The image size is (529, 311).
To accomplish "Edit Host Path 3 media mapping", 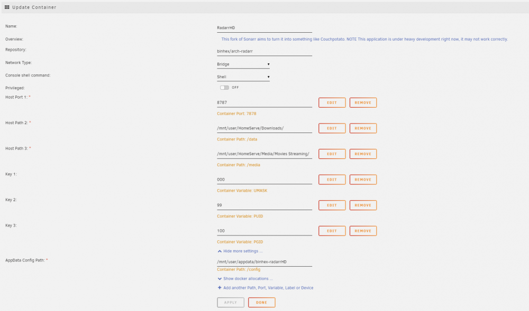I will pyautogui.click(x=332, y=154).
